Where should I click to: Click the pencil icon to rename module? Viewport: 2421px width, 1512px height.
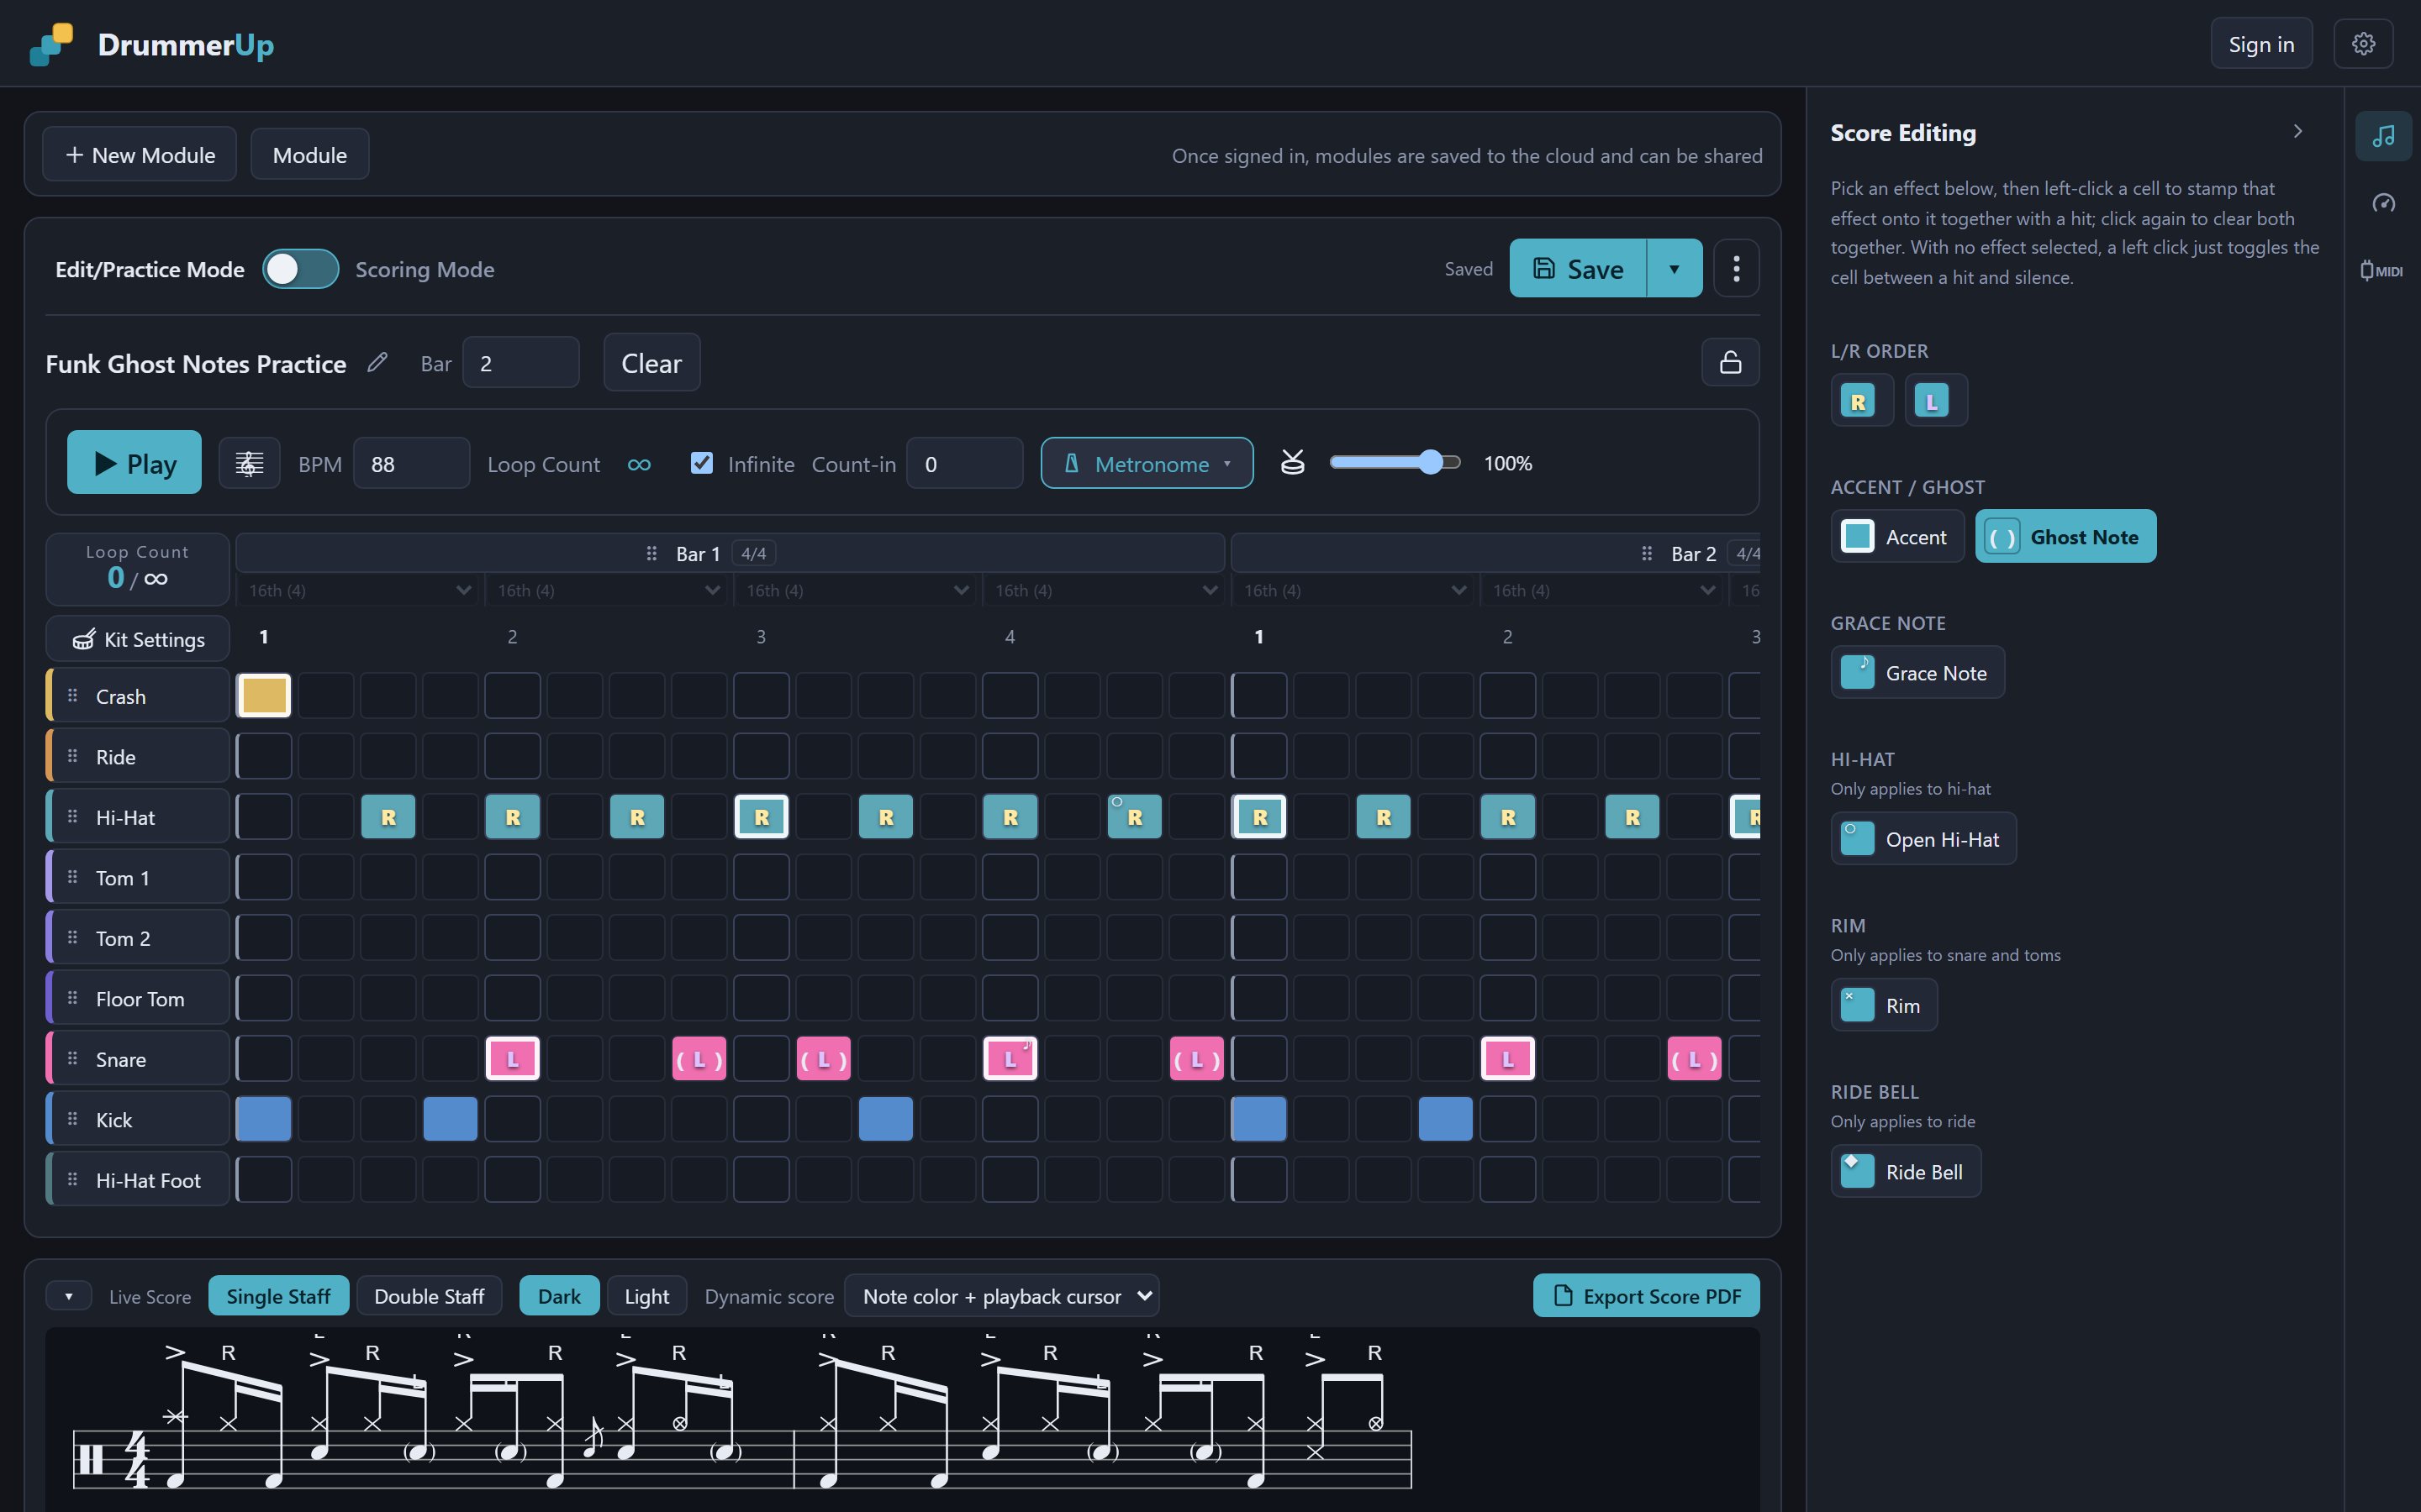tap(377, 363)
